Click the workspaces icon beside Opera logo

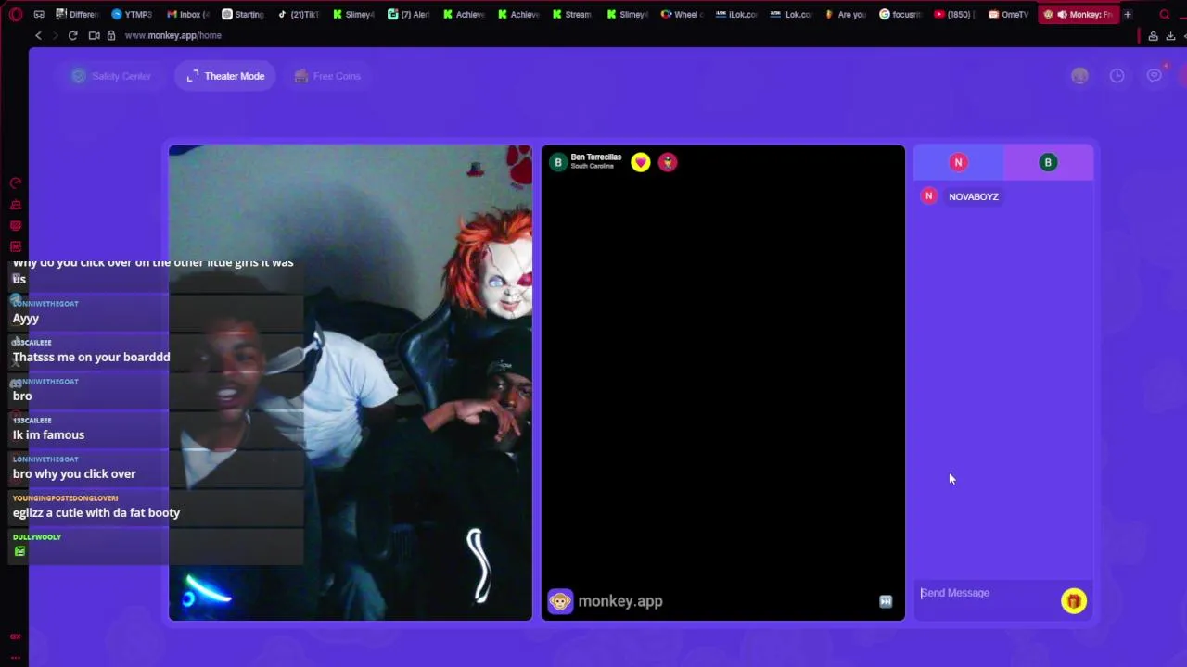click(39, 14)
